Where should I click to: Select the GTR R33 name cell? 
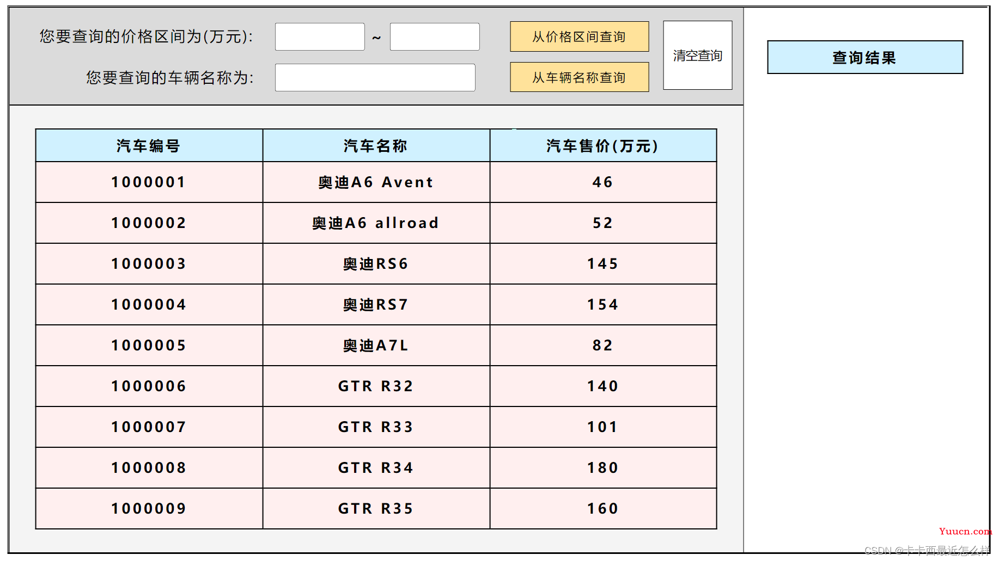pos(376,427)
